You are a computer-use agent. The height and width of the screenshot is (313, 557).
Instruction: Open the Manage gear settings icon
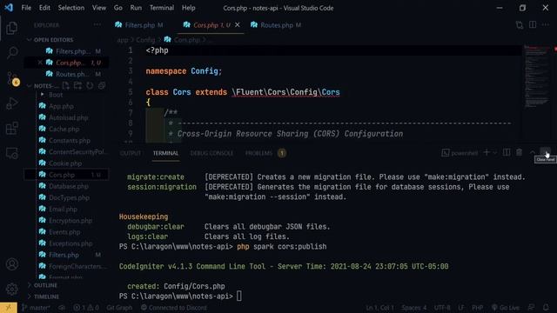coord(11,290)
